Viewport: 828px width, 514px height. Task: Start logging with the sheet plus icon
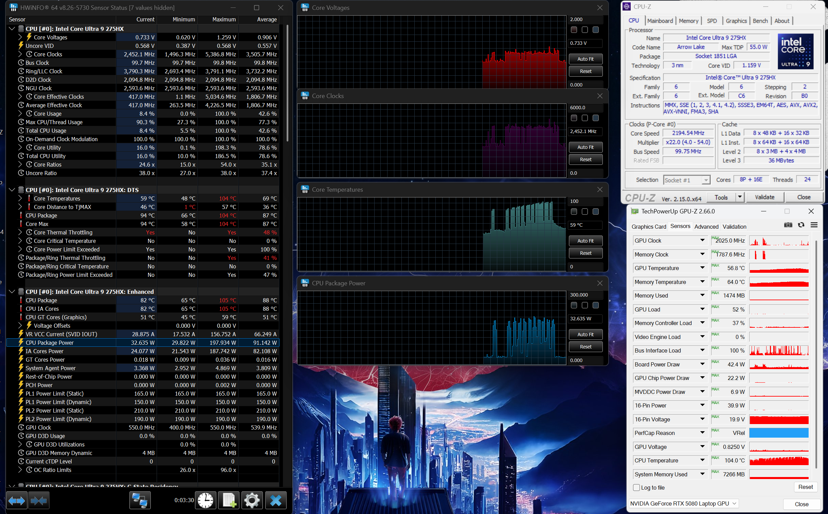(229, 500)
